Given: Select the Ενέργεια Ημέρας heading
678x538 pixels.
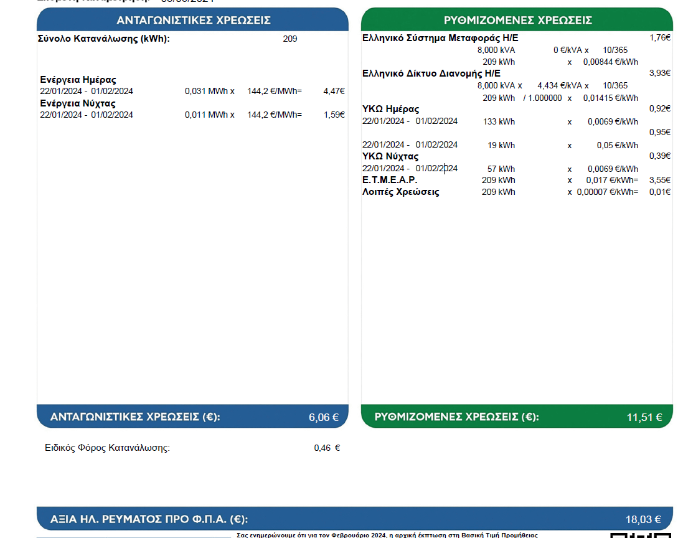Looking at the screenshot, I should (78, 80).
